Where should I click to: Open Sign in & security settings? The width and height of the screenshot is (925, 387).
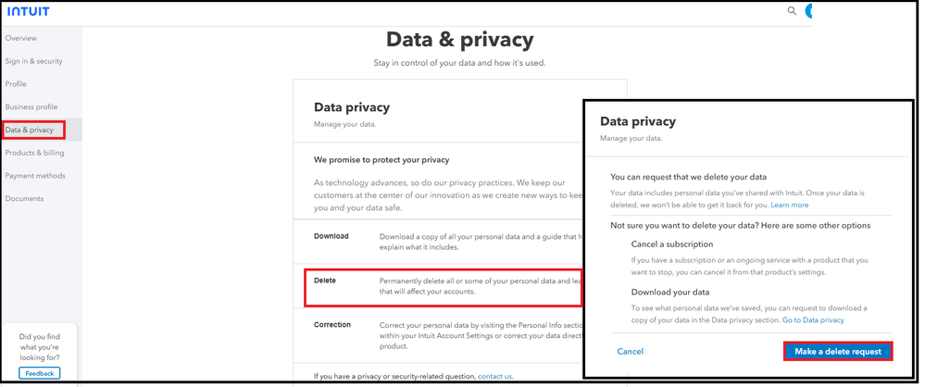click(x=34, y=61)
